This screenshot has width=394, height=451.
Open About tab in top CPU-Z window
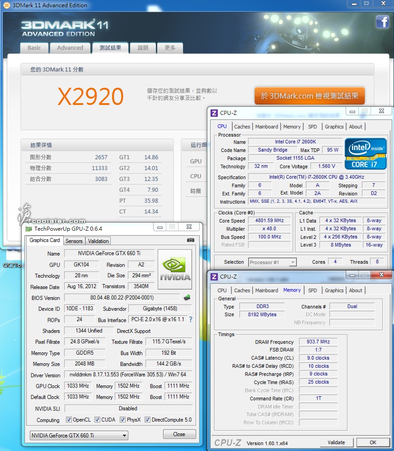click(356, 127)
